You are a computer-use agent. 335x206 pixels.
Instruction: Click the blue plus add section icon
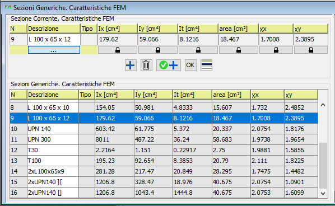click(x=131, y=65)
